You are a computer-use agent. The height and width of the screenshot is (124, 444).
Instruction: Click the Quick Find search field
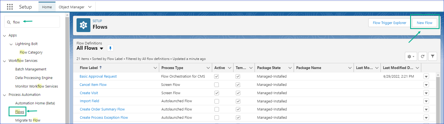35,22
